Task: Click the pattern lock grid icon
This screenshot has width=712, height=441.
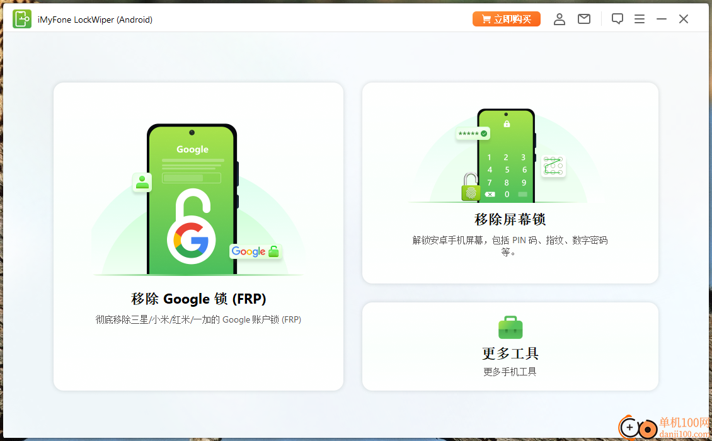Action: 553,166
